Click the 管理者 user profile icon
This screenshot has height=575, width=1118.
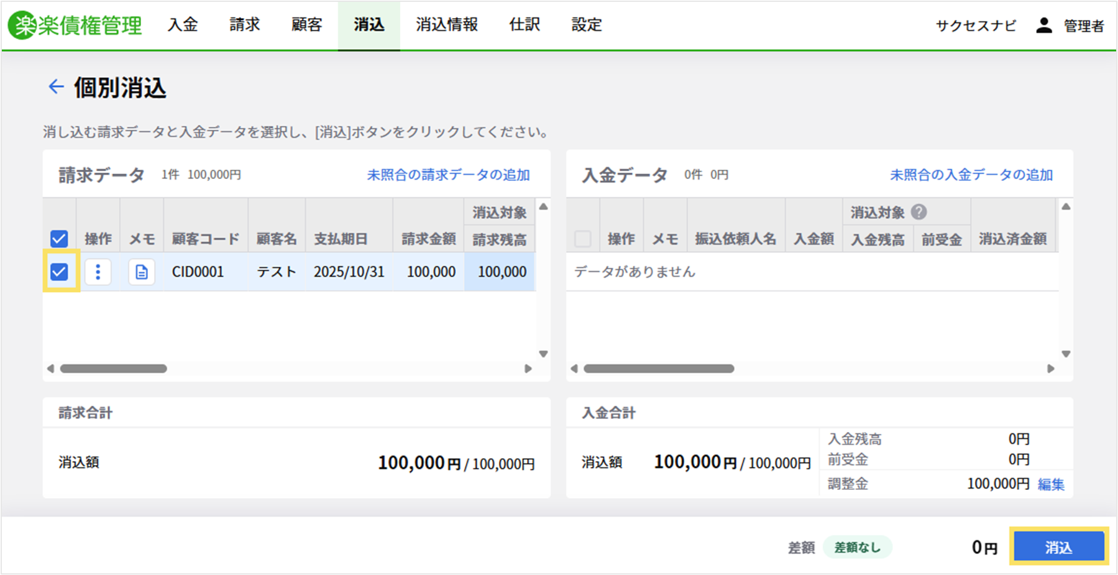tap(1044, 25)
